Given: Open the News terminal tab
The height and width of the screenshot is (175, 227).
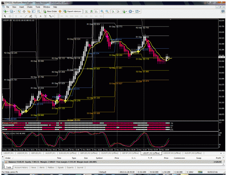Looking at the screenshot, I should pyautogui.click(x=33, y=167).
